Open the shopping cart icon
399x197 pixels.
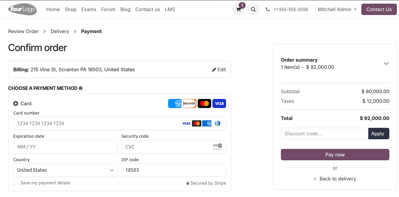click(x=238, y=9)
